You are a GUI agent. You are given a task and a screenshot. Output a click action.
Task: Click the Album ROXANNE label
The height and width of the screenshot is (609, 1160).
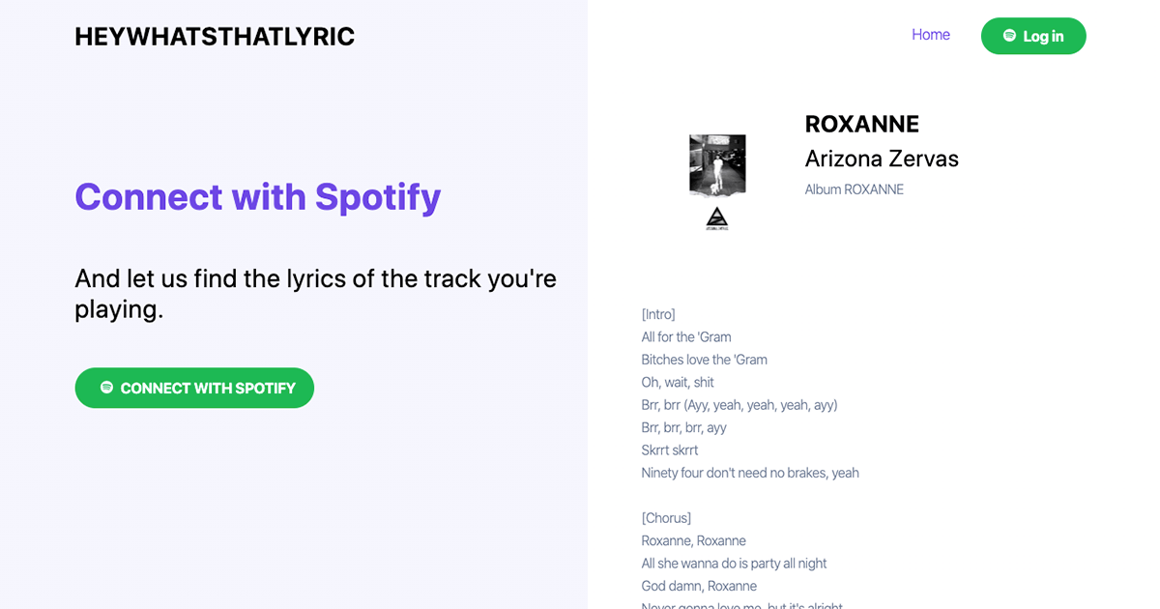tap(855, 189)
